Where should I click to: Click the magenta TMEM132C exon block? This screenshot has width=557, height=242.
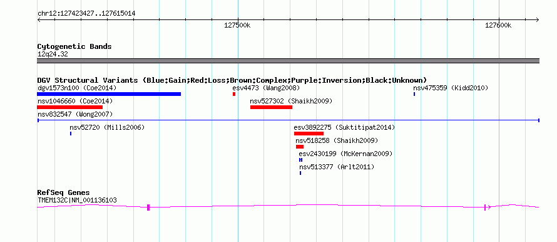tap(148, 208)
